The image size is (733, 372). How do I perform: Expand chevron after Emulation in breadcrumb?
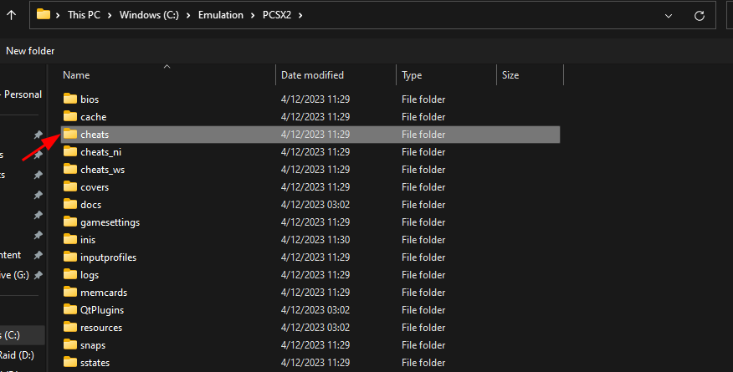click(253, 15)
